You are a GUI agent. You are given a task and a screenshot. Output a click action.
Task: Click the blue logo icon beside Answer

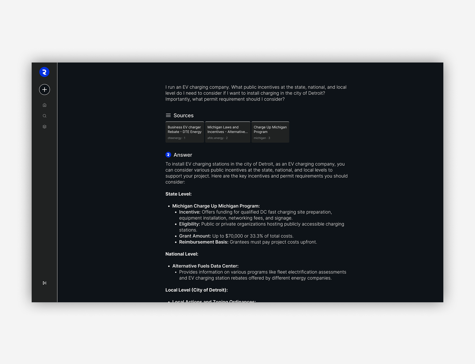pyautogui.click(x=168, y=155)
